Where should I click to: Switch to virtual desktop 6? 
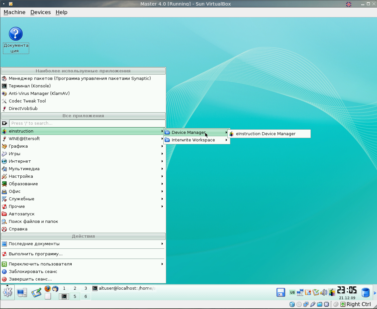coord(86,297)
